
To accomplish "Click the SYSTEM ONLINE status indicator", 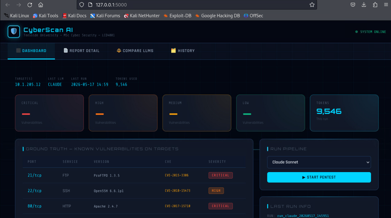I will pyautogui.click(x=371, y=32).
